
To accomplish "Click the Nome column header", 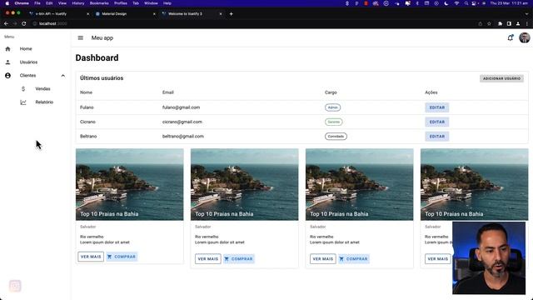I will (x=86, y=92).
